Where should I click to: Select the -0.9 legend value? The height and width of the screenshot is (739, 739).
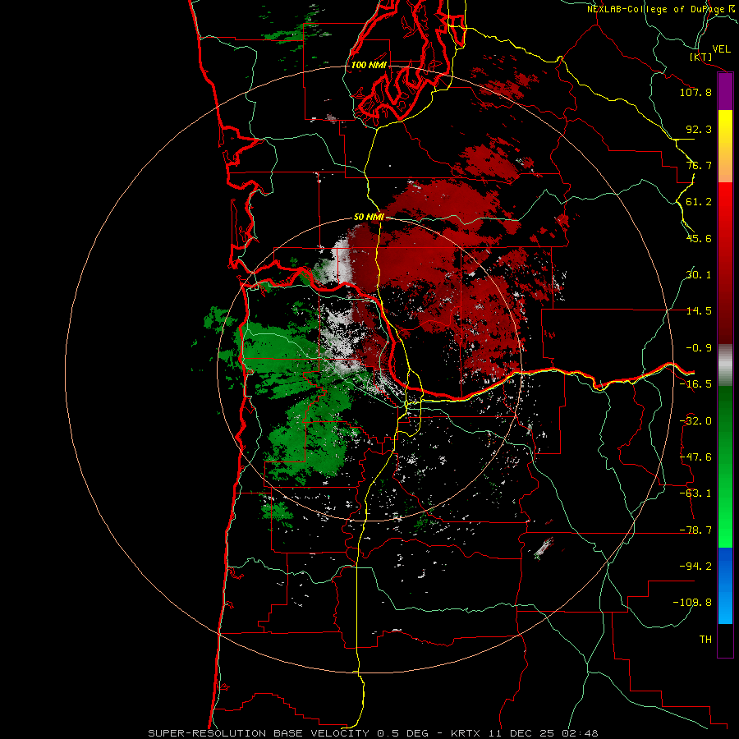(699, 348)
